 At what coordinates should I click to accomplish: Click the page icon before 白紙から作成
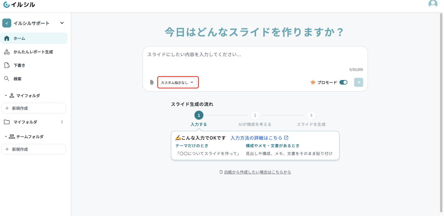coord(221,172)
